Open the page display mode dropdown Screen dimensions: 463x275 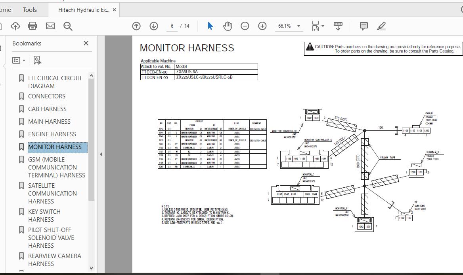[x=317, y=26]
